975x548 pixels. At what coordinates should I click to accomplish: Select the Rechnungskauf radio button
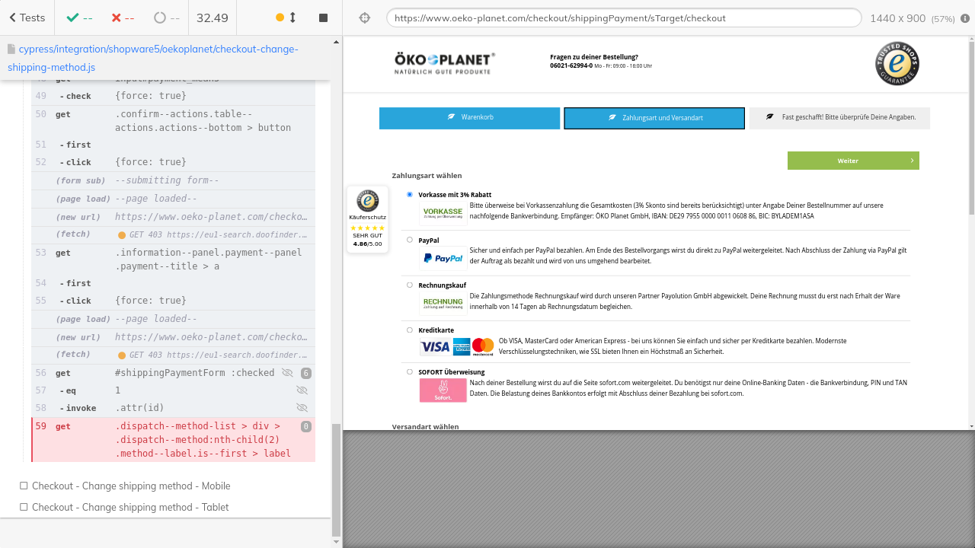(410, 285)
